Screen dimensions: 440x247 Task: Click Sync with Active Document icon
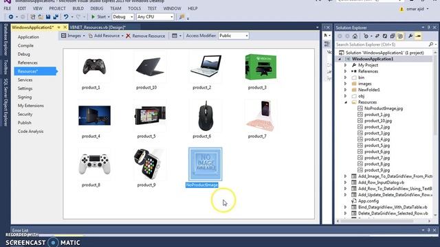(377, 36)
